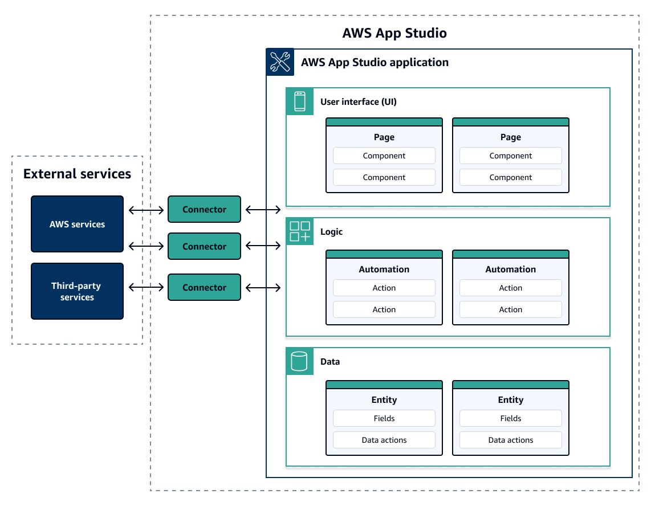Select the Fields row of left Entity
651x506 pixels.
(384, 418)
